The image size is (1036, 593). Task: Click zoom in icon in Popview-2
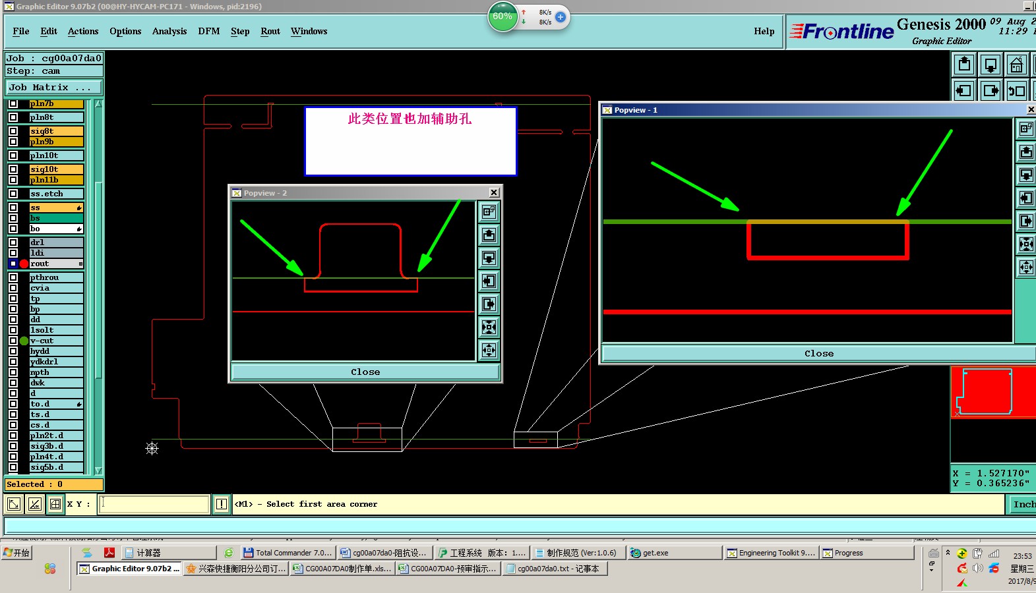point(489,327)
